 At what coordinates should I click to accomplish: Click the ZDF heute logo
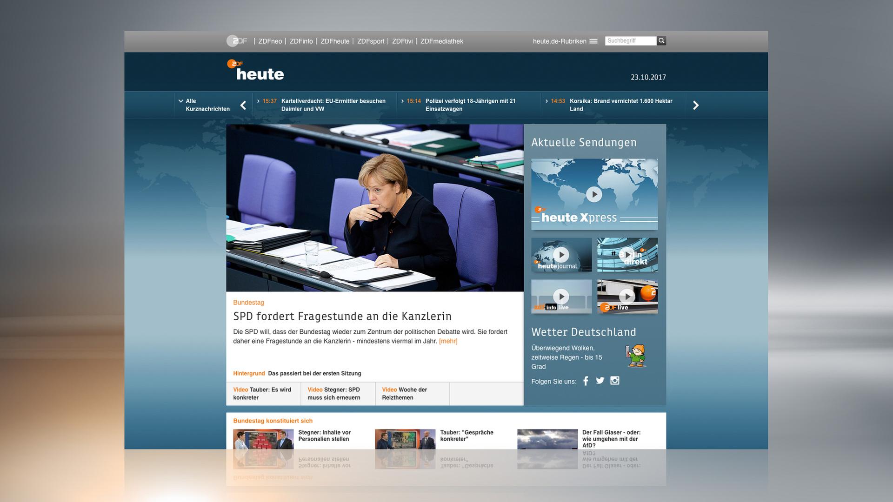click(255, 70)
